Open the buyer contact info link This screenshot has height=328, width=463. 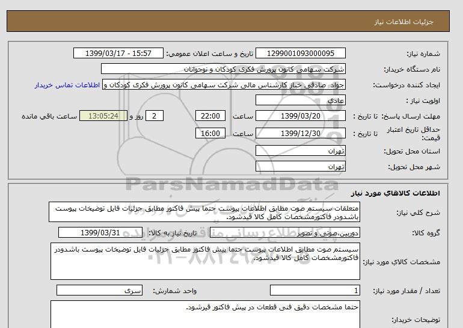(67, 85)
